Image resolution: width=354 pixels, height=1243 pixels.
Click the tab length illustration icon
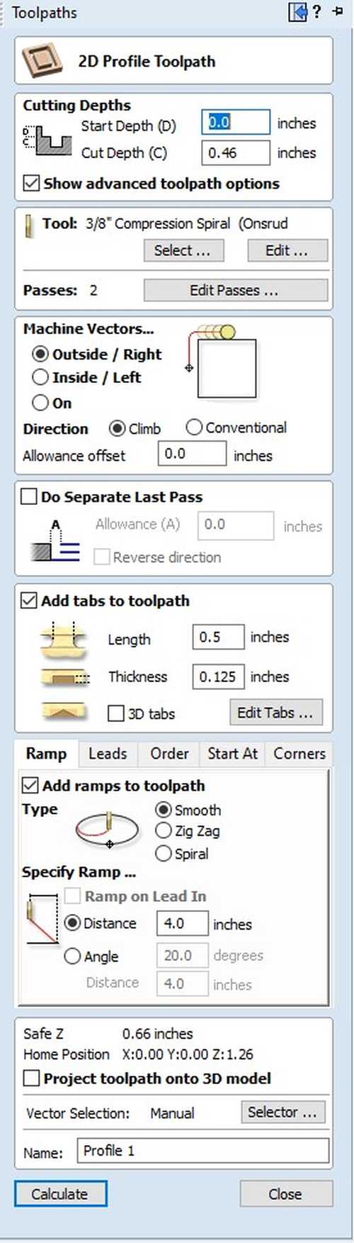point(64,637)
